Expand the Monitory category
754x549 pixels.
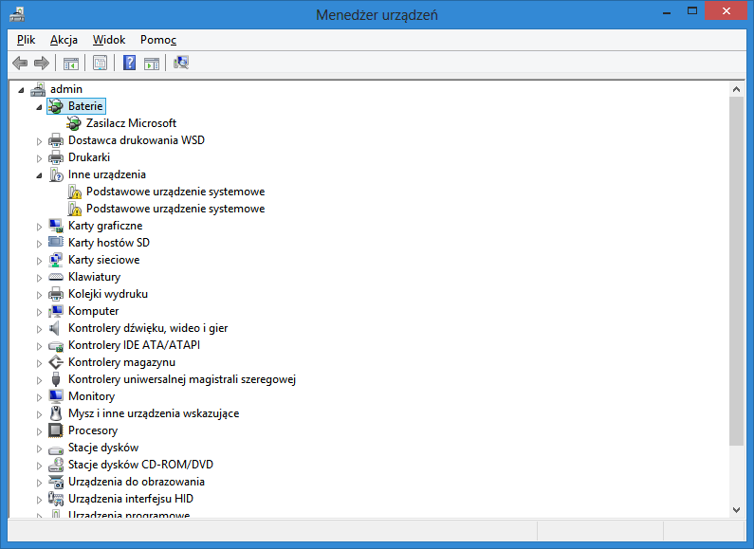click(39, 397)
